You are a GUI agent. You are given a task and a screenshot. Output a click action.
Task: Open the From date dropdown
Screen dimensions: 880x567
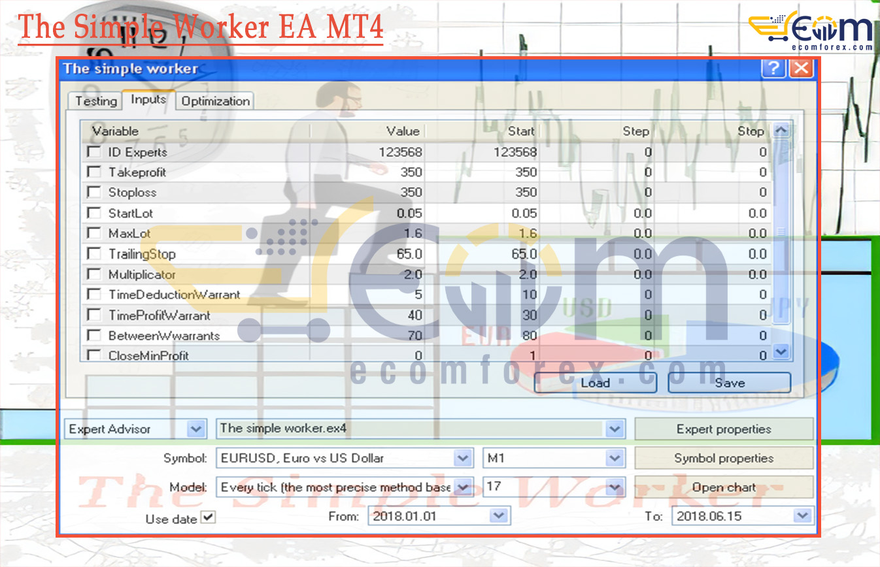click(499, 516)
